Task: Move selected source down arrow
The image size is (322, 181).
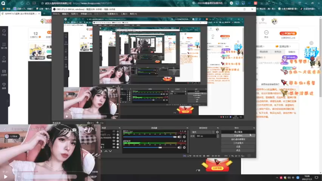Action: [110, 151]
